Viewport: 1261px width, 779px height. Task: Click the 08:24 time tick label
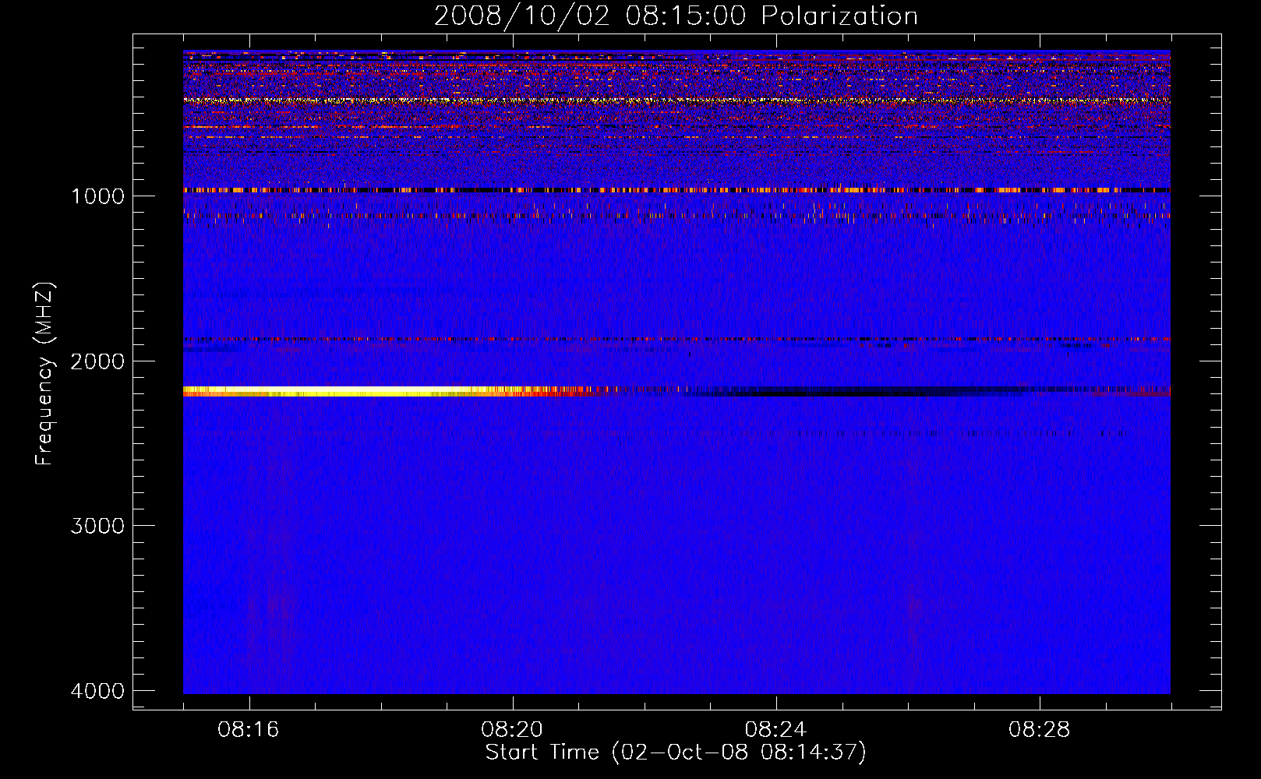[775, 730]
